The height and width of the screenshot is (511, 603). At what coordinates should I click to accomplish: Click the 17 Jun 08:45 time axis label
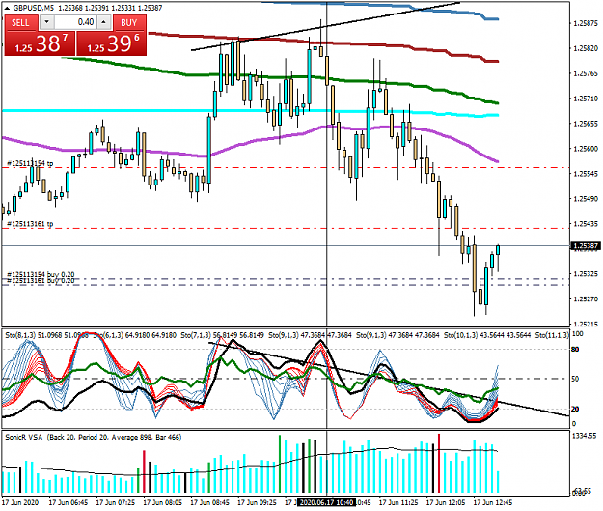[210, 502]
